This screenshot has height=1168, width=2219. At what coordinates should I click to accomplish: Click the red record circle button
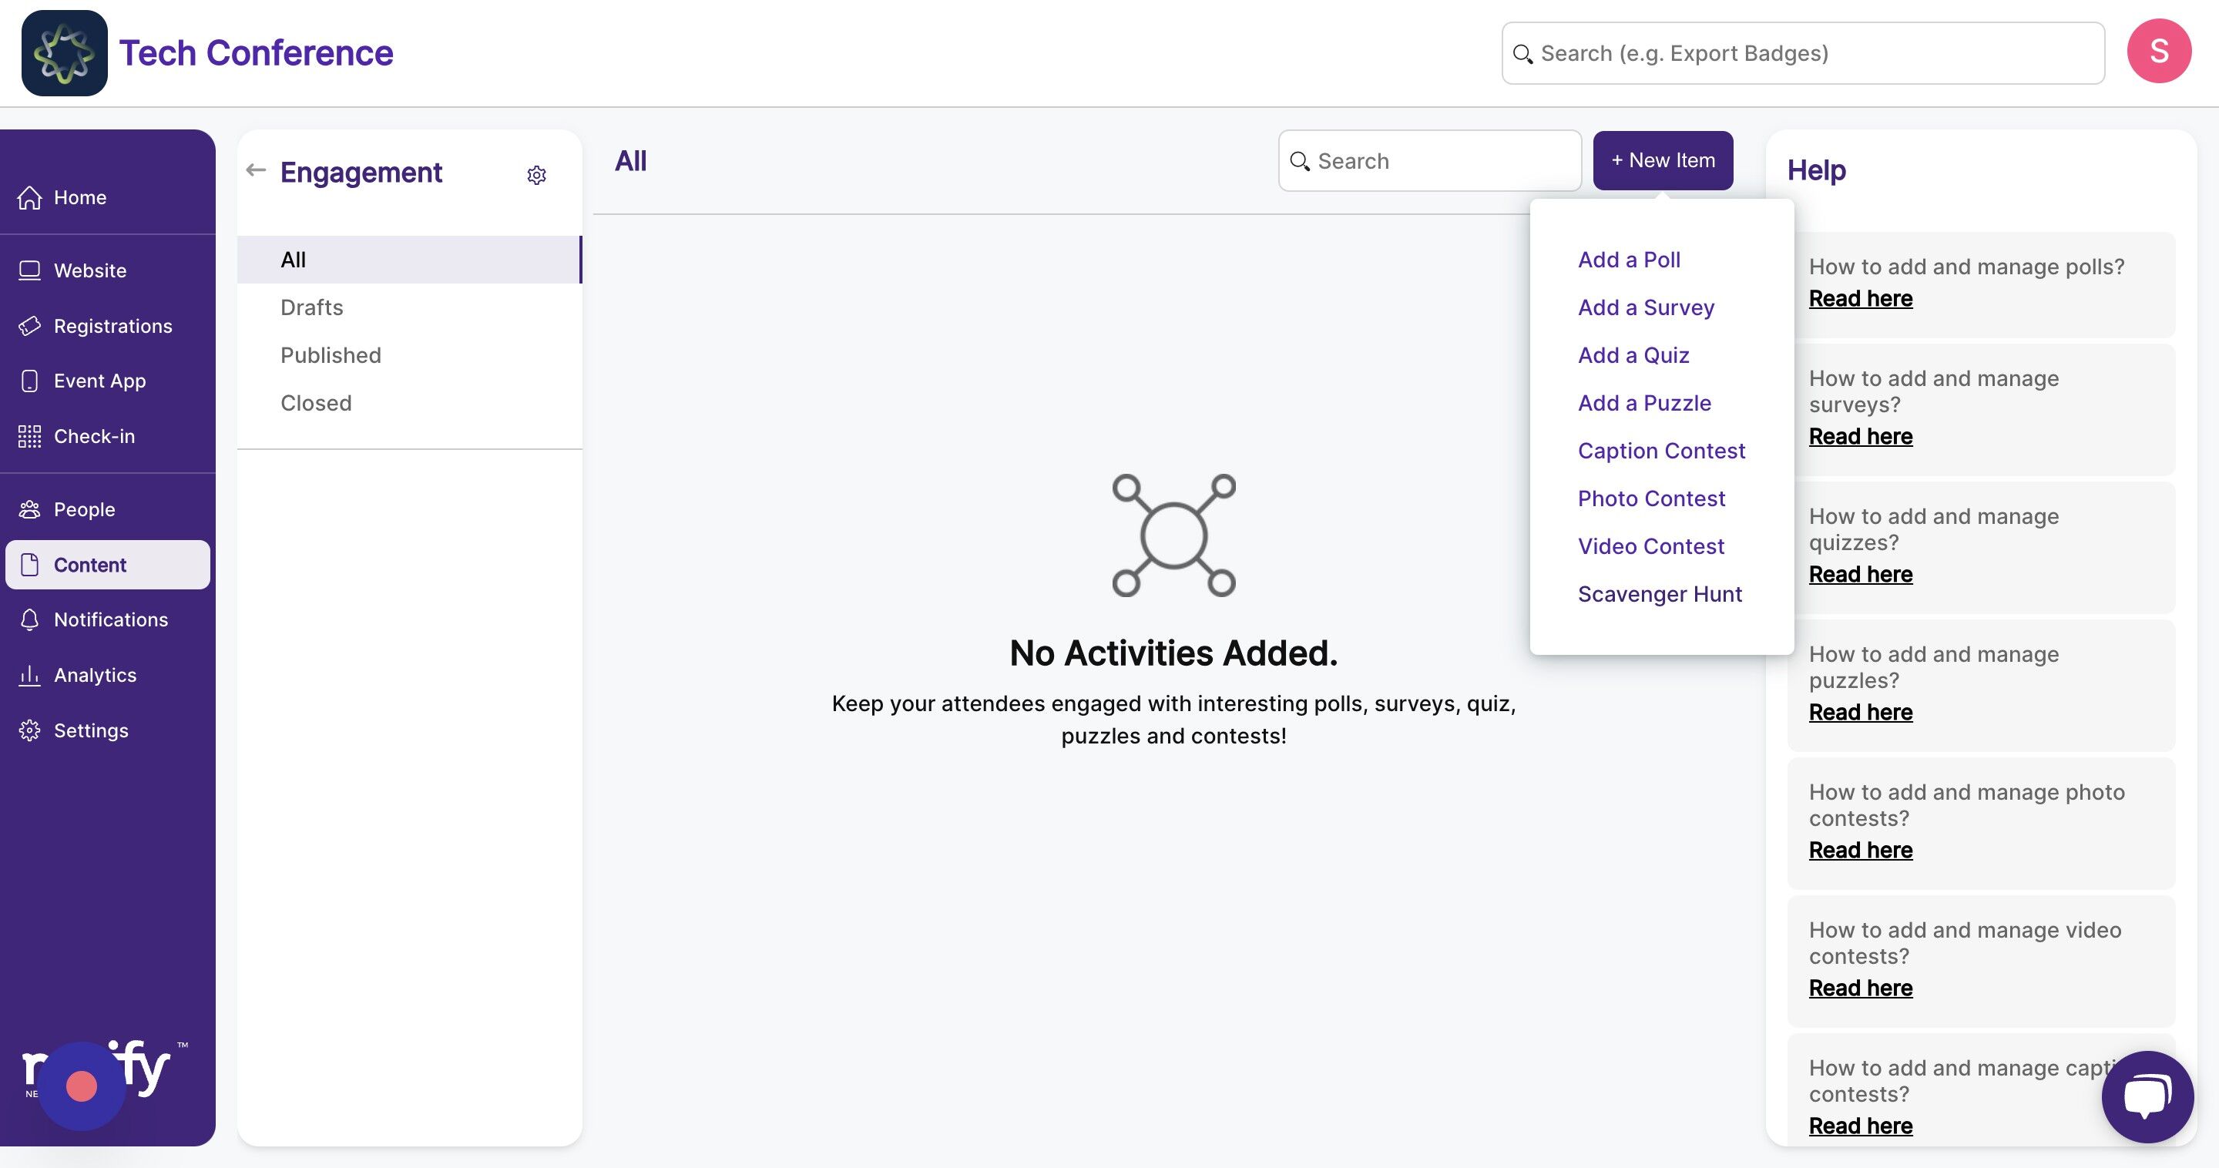(x=82, y=1086)
